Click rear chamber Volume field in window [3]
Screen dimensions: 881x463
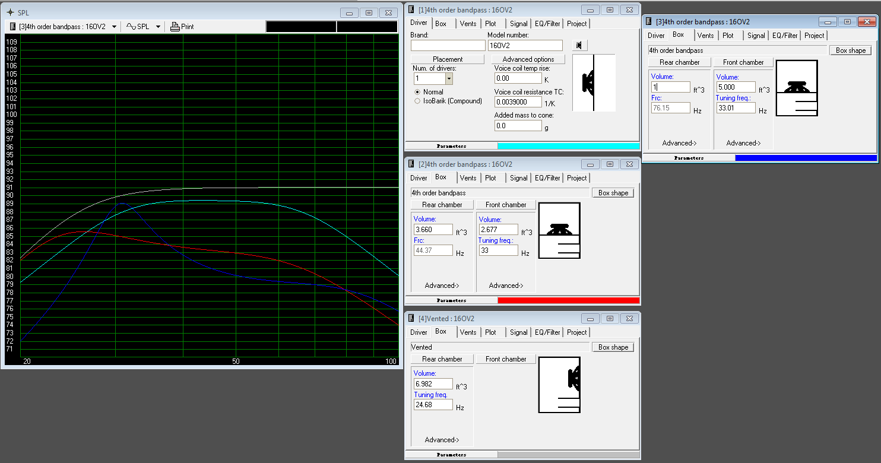click(x=670, y=87)
